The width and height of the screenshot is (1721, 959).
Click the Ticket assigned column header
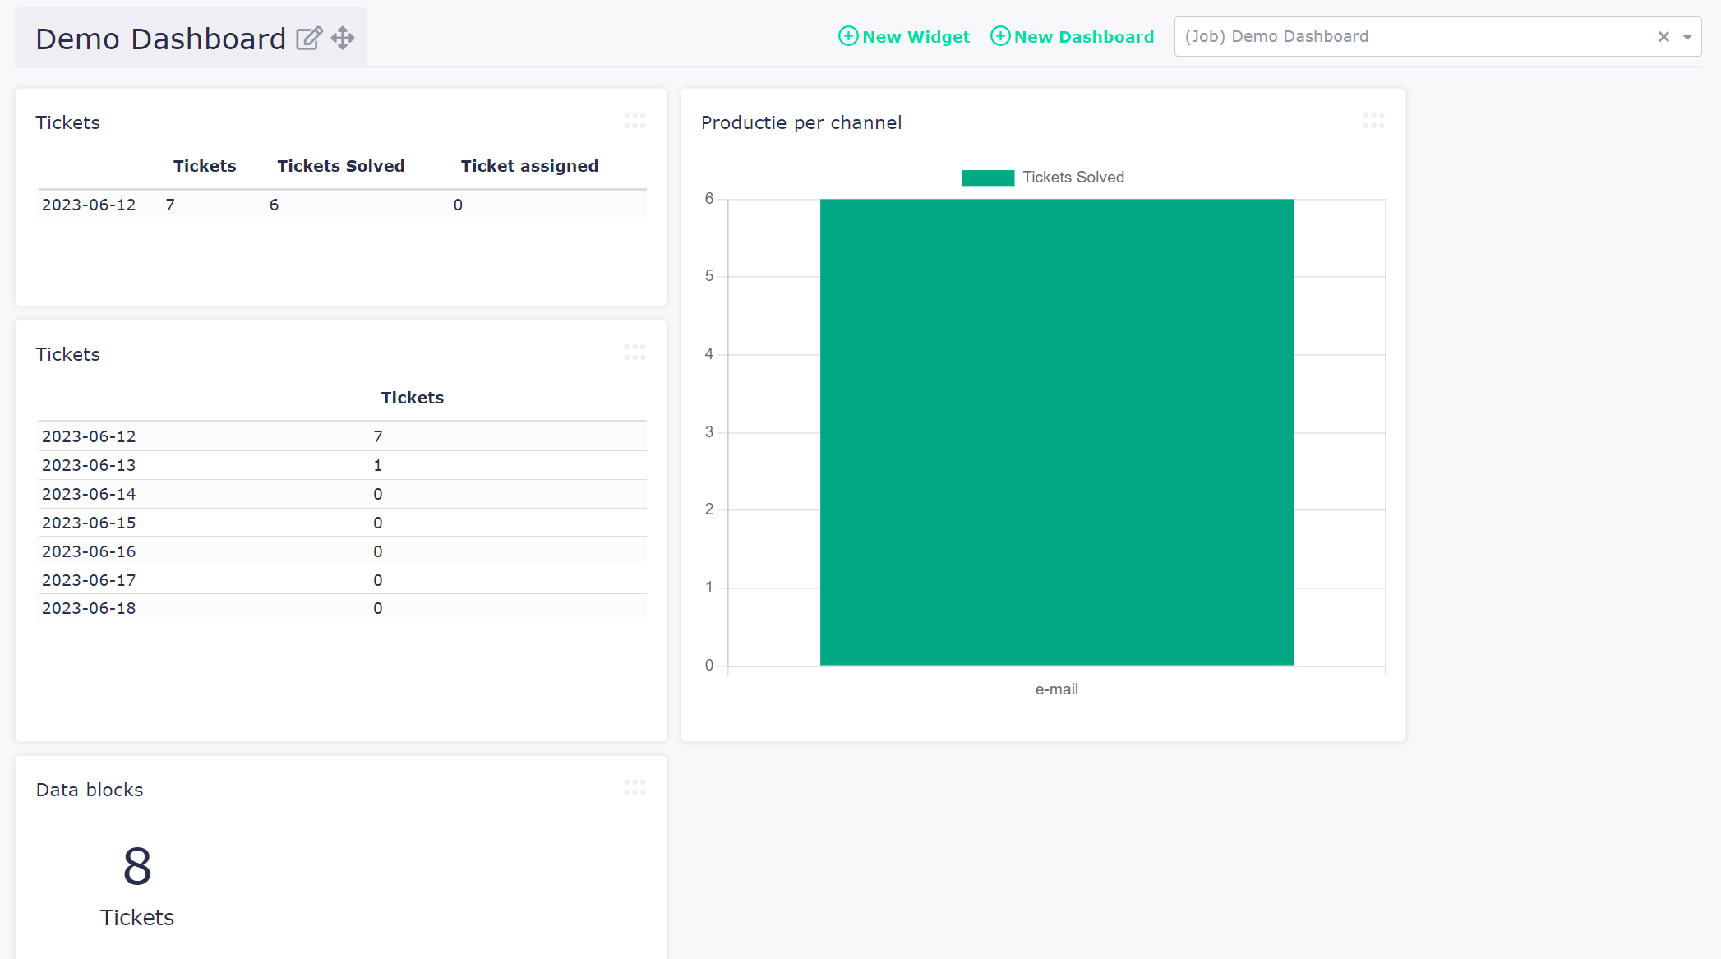coord(529,166)
